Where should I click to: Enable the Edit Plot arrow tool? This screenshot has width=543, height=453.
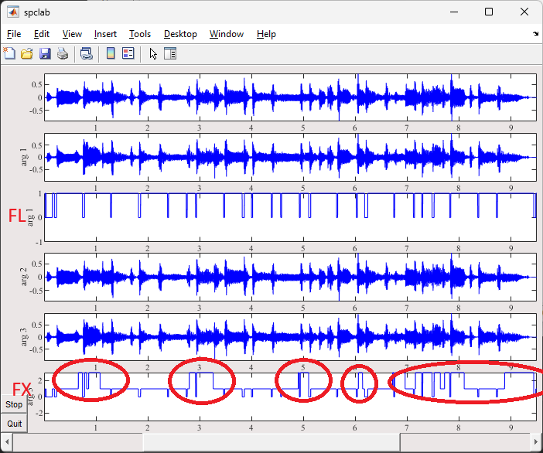coord(153,53)
